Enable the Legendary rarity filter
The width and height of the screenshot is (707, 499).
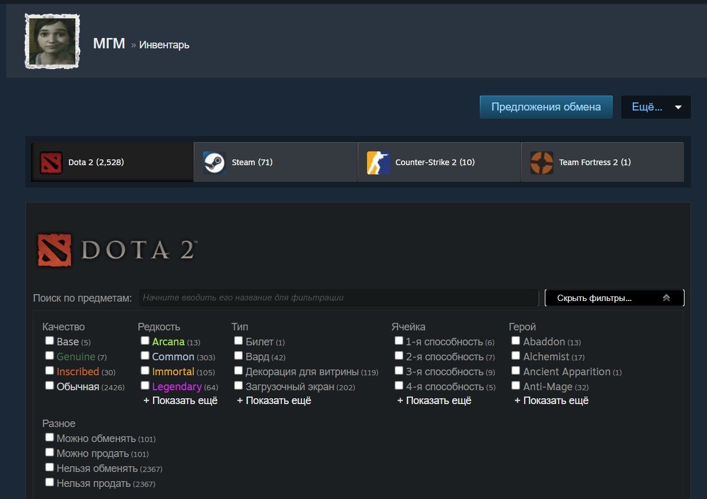click(145, 386)
